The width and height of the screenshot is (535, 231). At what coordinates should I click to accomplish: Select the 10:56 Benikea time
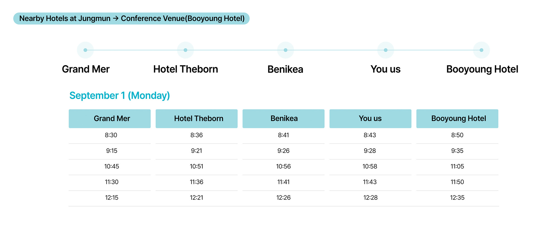coord(283,166)
